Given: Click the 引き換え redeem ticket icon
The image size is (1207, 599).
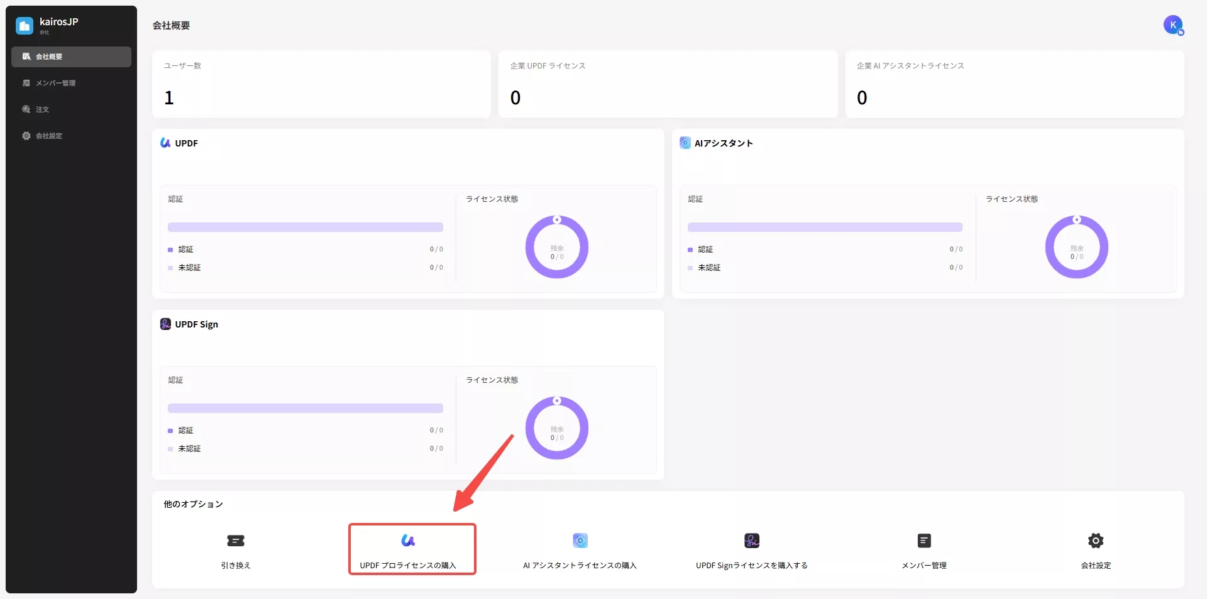Looking at the screenshot, I should pos(236,541).
